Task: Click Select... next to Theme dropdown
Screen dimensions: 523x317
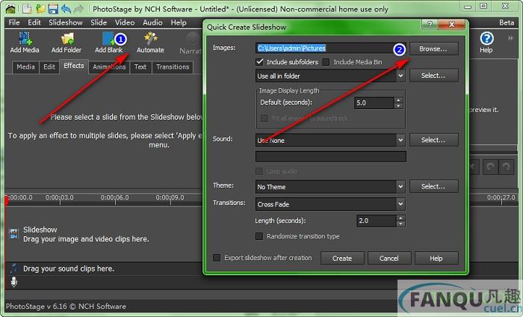Action: click(433, 186)
